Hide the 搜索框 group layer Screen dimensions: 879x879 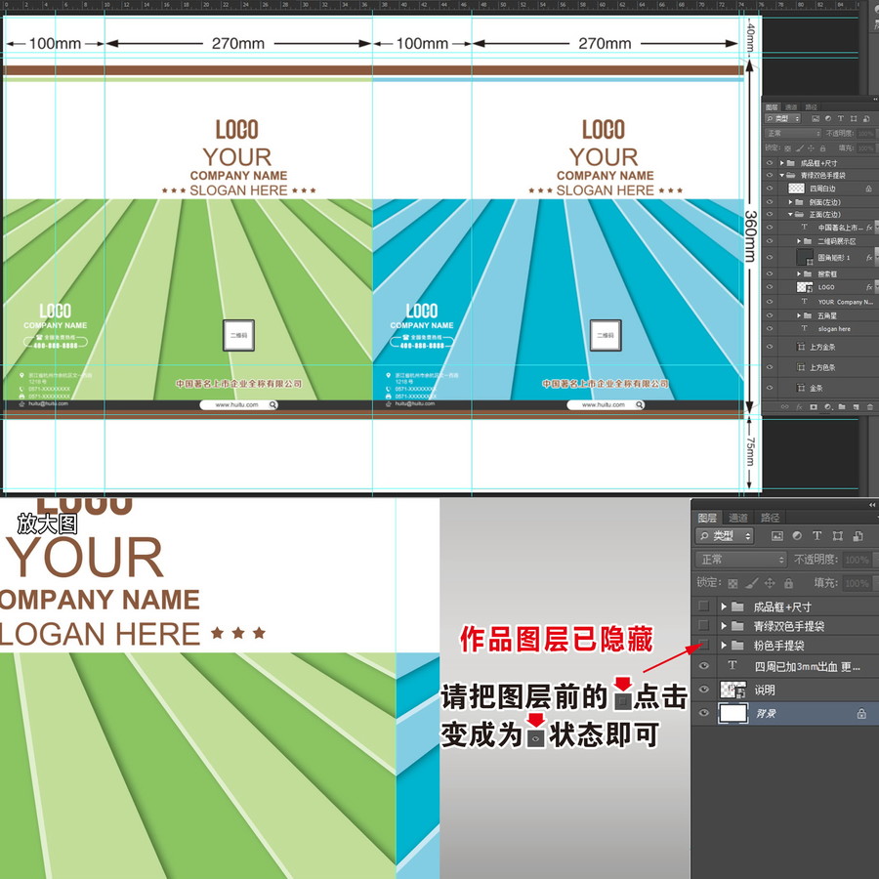(770, 273)
